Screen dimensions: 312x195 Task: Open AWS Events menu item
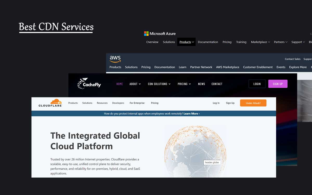click(x=281, y=67)
